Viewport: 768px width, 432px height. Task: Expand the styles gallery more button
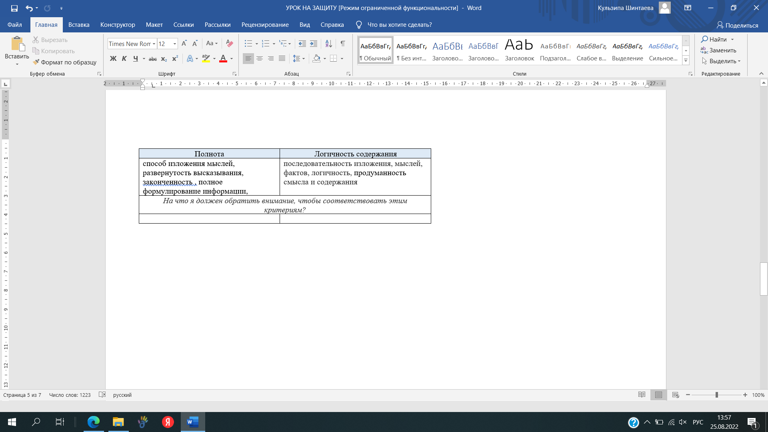[x=686, y=60]
